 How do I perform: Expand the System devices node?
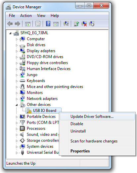coord(17,147)
